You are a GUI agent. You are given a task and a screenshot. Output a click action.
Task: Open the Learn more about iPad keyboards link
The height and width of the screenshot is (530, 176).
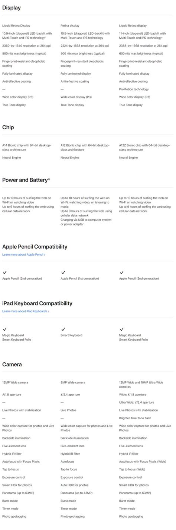point(26,311)
